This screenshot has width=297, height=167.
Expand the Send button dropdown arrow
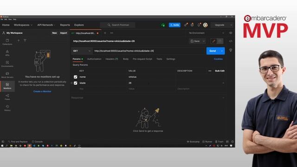coord(222,51)
